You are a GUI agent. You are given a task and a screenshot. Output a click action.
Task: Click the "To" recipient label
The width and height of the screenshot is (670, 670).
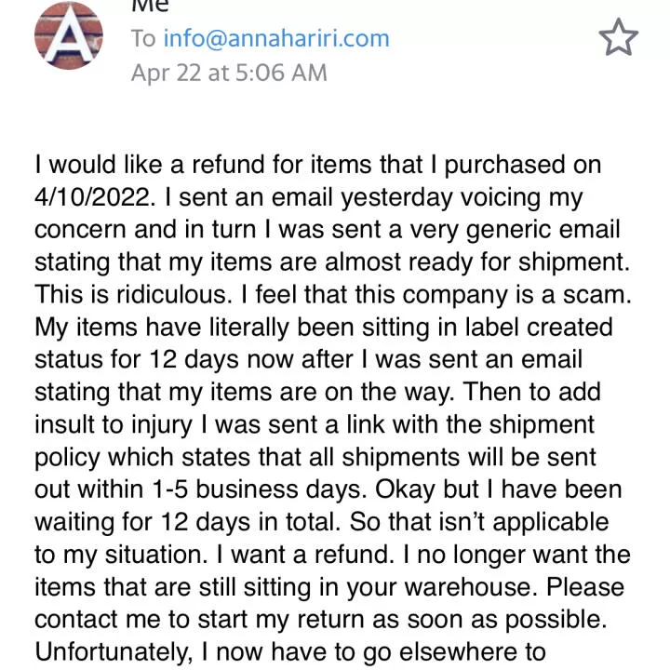[x=143, y=38]
